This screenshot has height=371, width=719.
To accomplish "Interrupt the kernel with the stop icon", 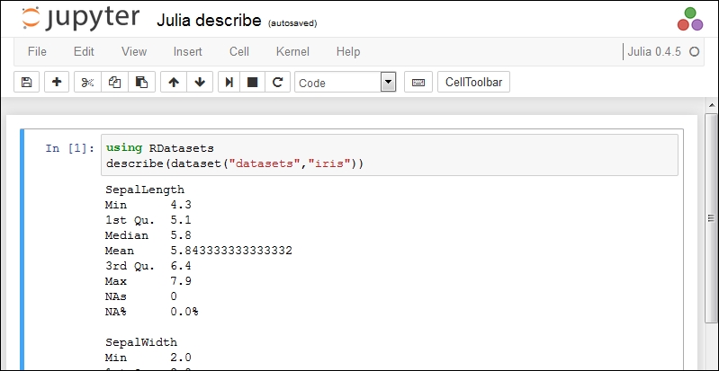I will pos(252,82).
